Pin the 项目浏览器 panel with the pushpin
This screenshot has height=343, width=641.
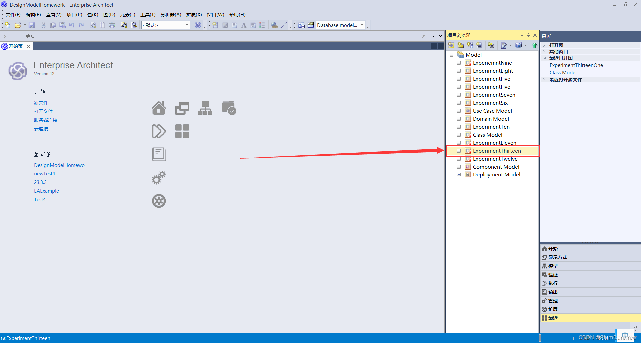(x=529, y=35)
